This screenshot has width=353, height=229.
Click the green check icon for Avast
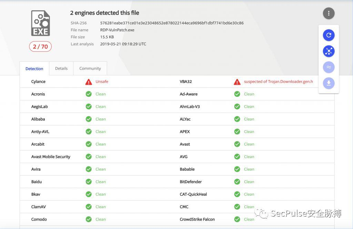pos(237,144)
